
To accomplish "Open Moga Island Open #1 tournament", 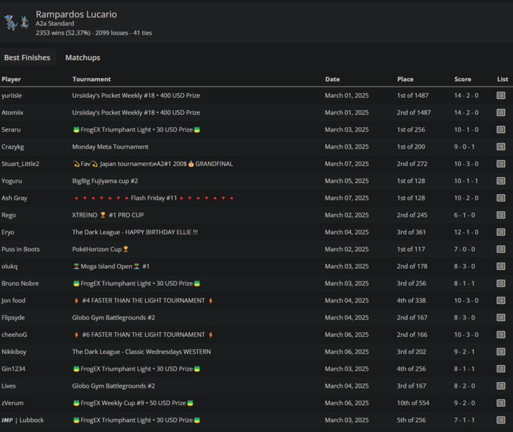I will pyautogui.click(x=111, y=267).
